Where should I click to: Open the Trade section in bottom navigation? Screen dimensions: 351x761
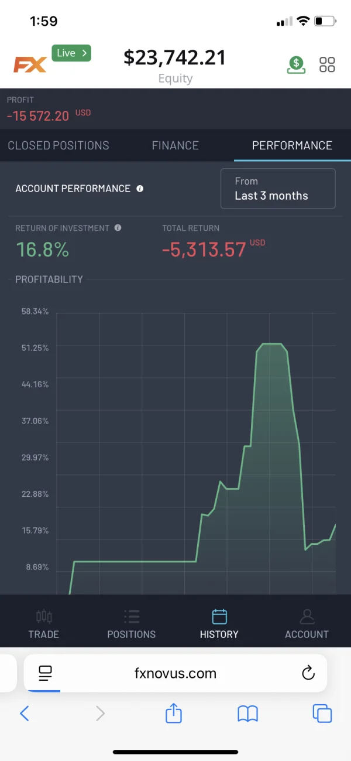pos(44,624)
